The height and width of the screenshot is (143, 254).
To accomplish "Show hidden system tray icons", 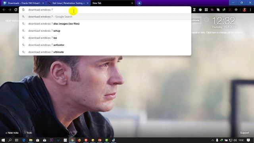I will (213, 140).
